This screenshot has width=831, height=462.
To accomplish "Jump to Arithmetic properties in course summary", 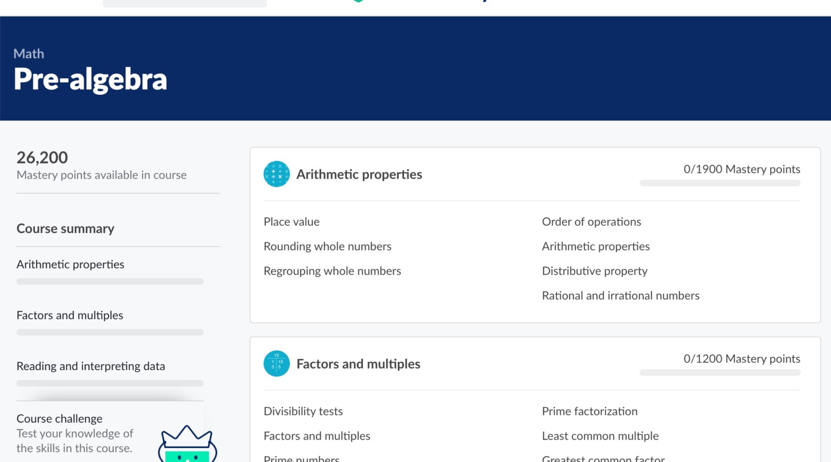I will tap(70, 265).
